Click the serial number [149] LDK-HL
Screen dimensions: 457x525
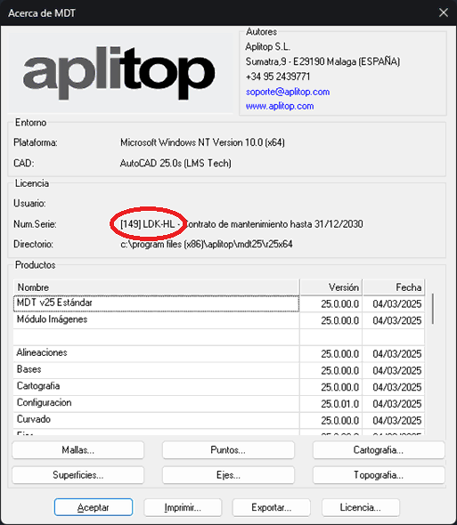coord(148,224)
